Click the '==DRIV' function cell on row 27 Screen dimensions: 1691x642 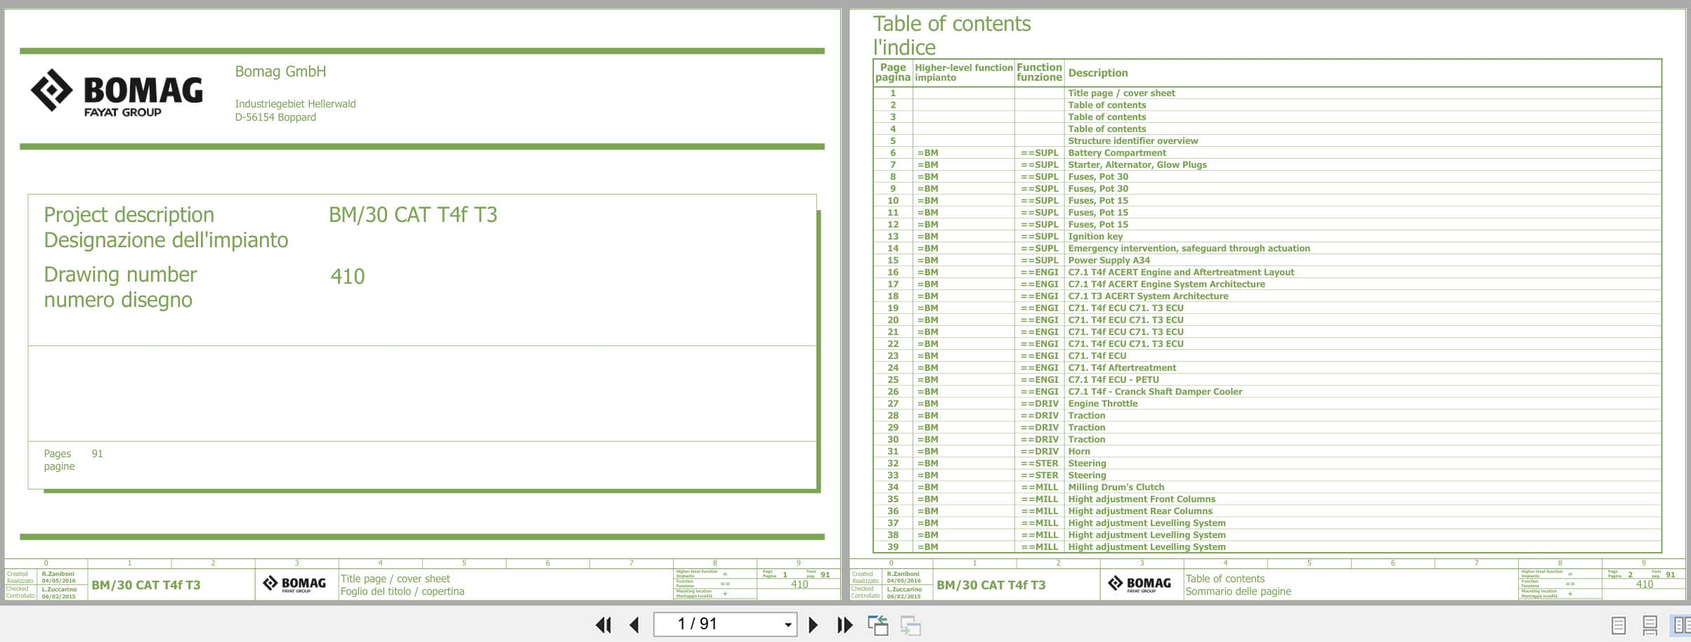1039,403
